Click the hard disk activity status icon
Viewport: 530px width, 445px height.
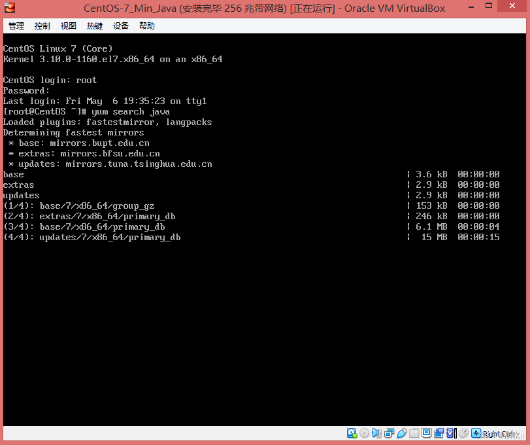tap(352, 433)
